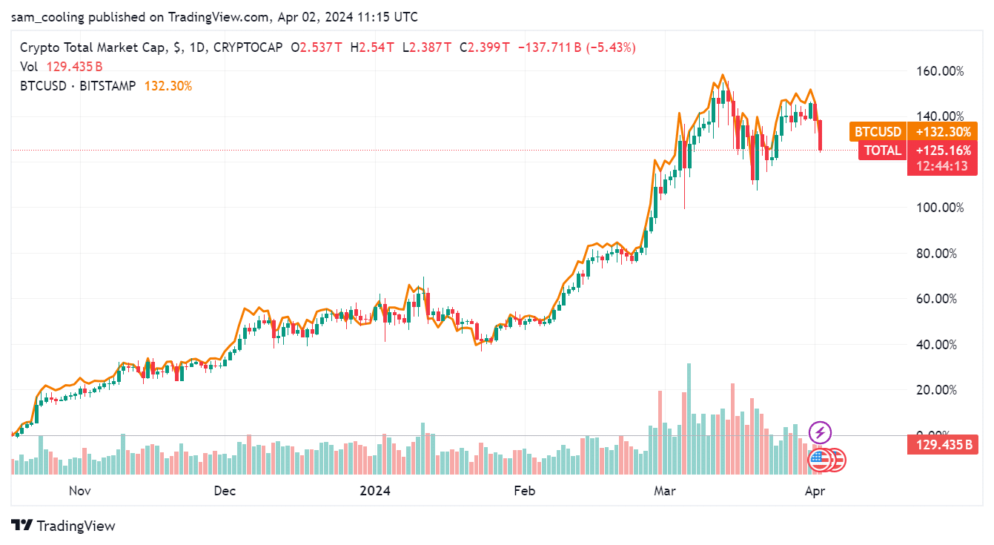The height and width of the screenshot is (545, 994).
Task: Click the front US flag economic event icon
Action: tap(819, 460)
